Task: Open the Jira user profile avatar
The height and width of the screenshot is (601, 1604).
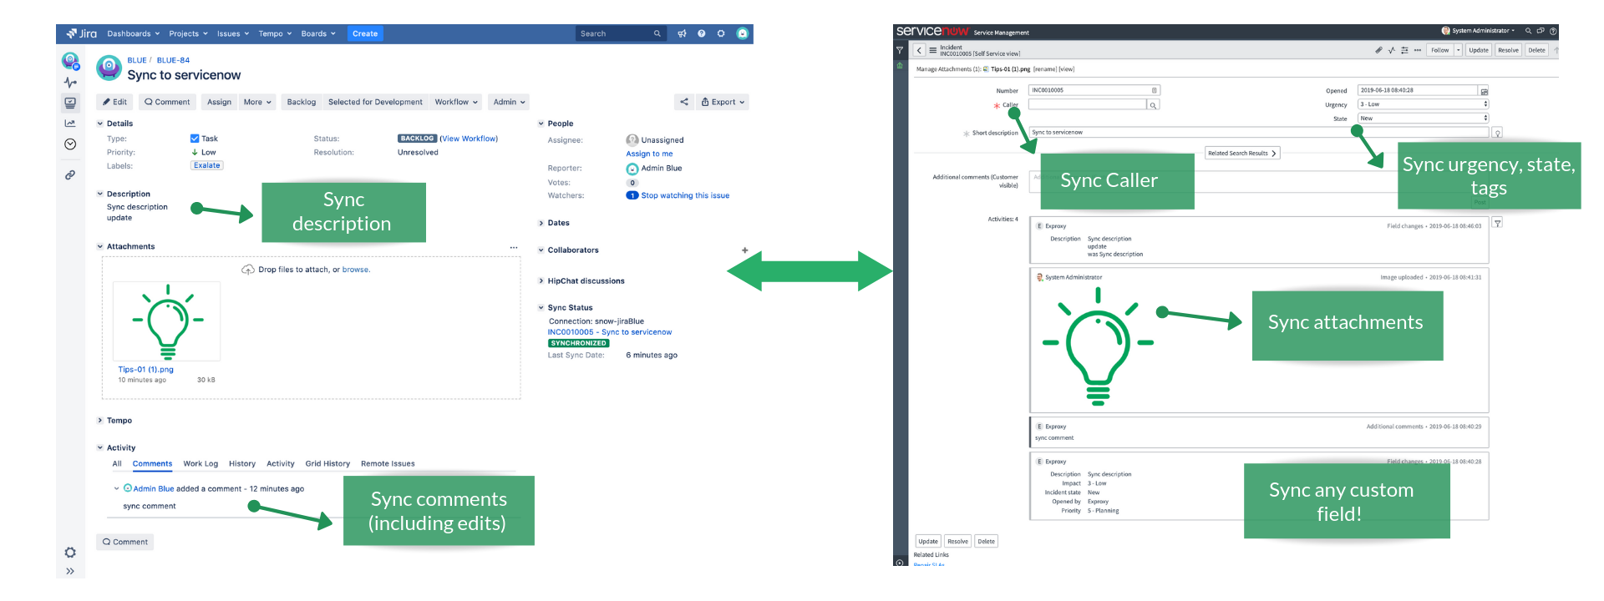Action: 742,33
